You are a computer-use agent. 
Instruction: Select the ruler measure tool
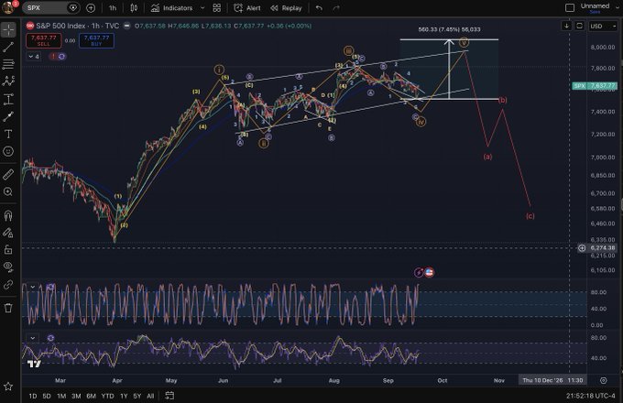click(x=8, y=174)
